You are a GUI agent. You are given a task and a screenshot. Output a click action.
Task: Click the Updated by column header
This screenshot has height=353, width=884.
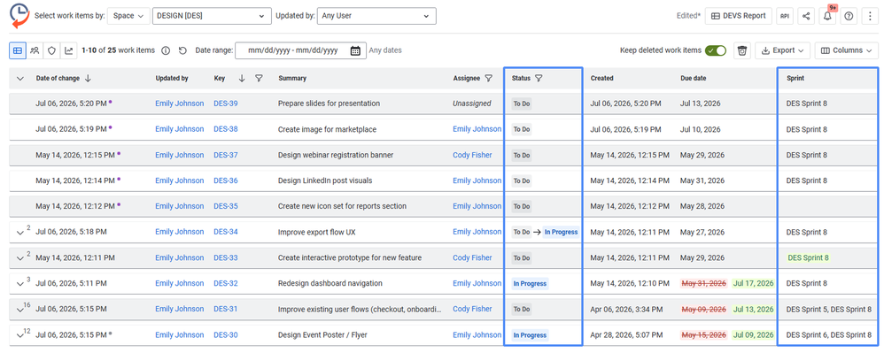[172, 78]
